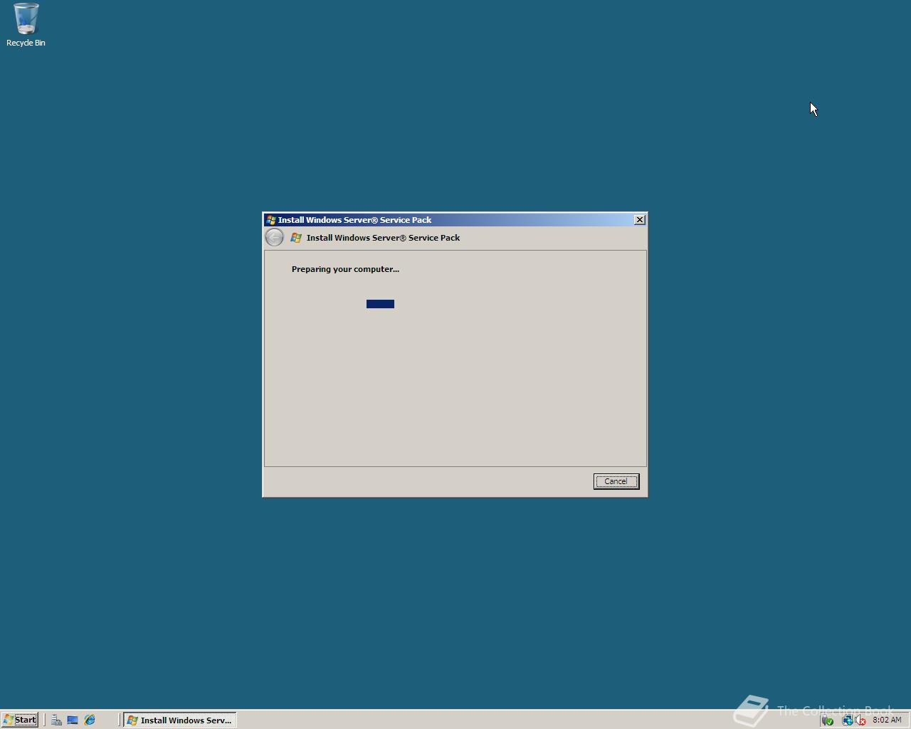Click the muted volume tray icon

(x=860, y=720)
